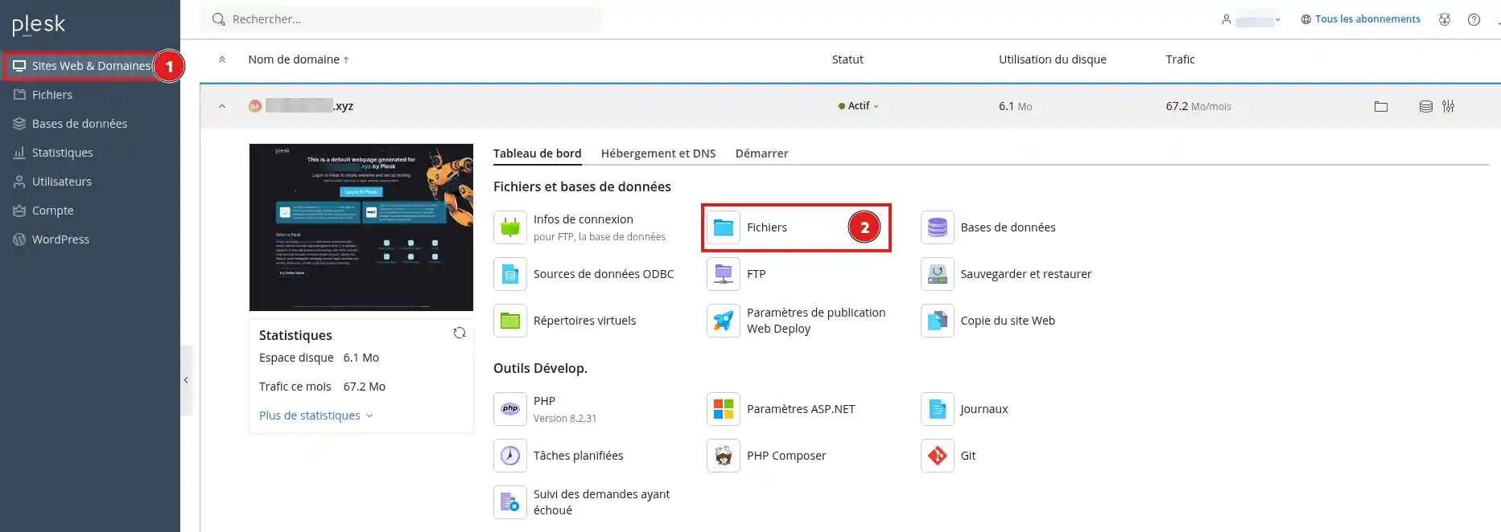Click Tous les abonnements link
The image size is (1501, 532).
coord(1361,19)
